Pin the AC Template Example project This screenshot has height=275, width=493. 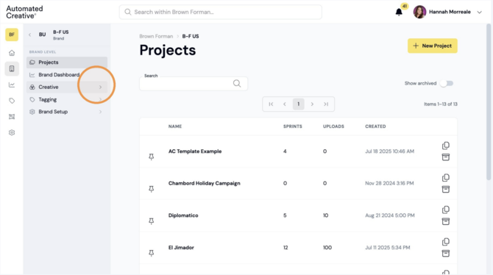pos(152,157)
